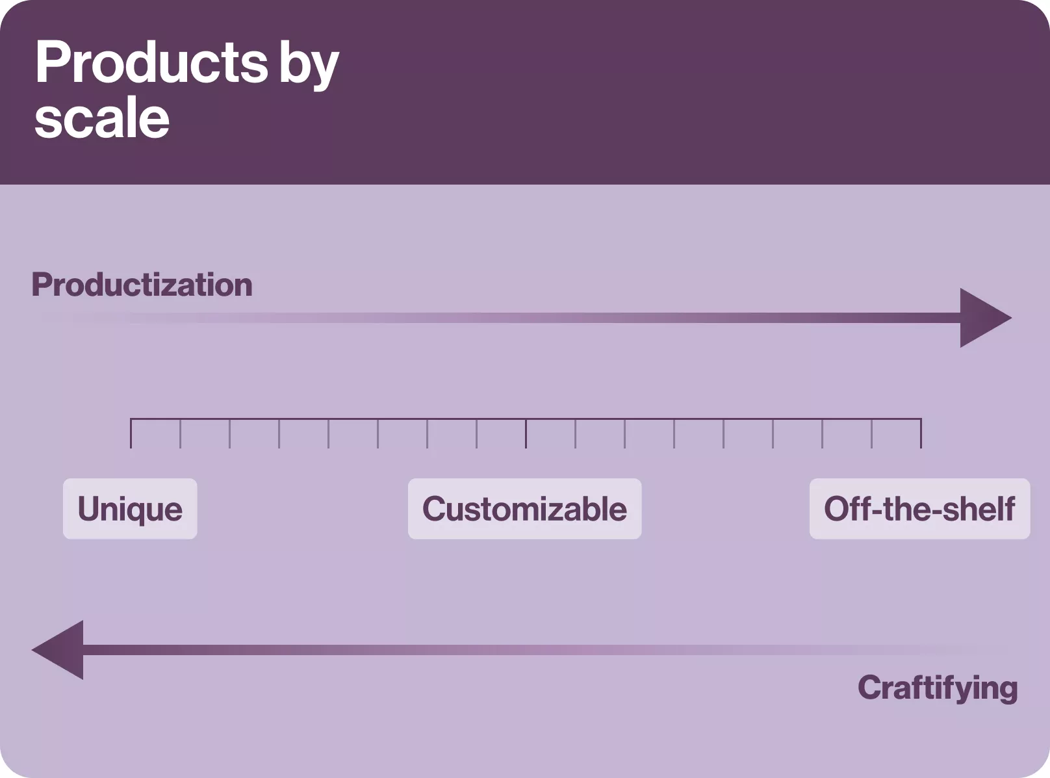This screenshot has height=778, width=1050.
Task: Click the ruler tick just left of center
Action: (x=476, y=434)
